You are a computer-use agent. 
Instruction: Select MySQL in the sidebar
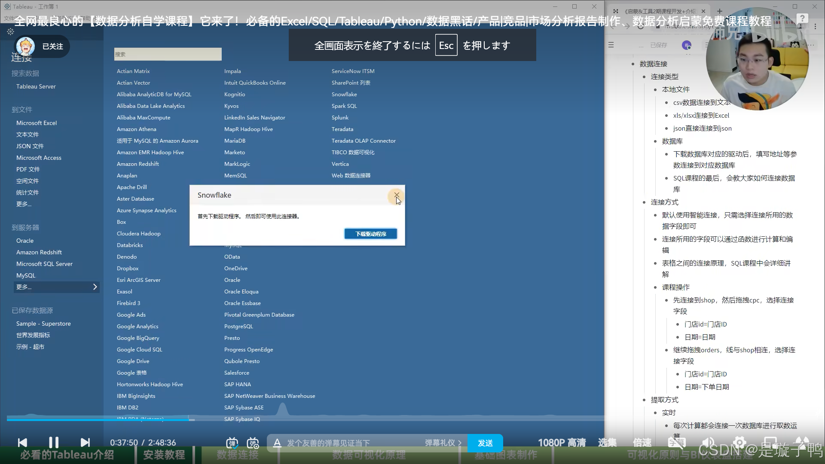[26, 275]
